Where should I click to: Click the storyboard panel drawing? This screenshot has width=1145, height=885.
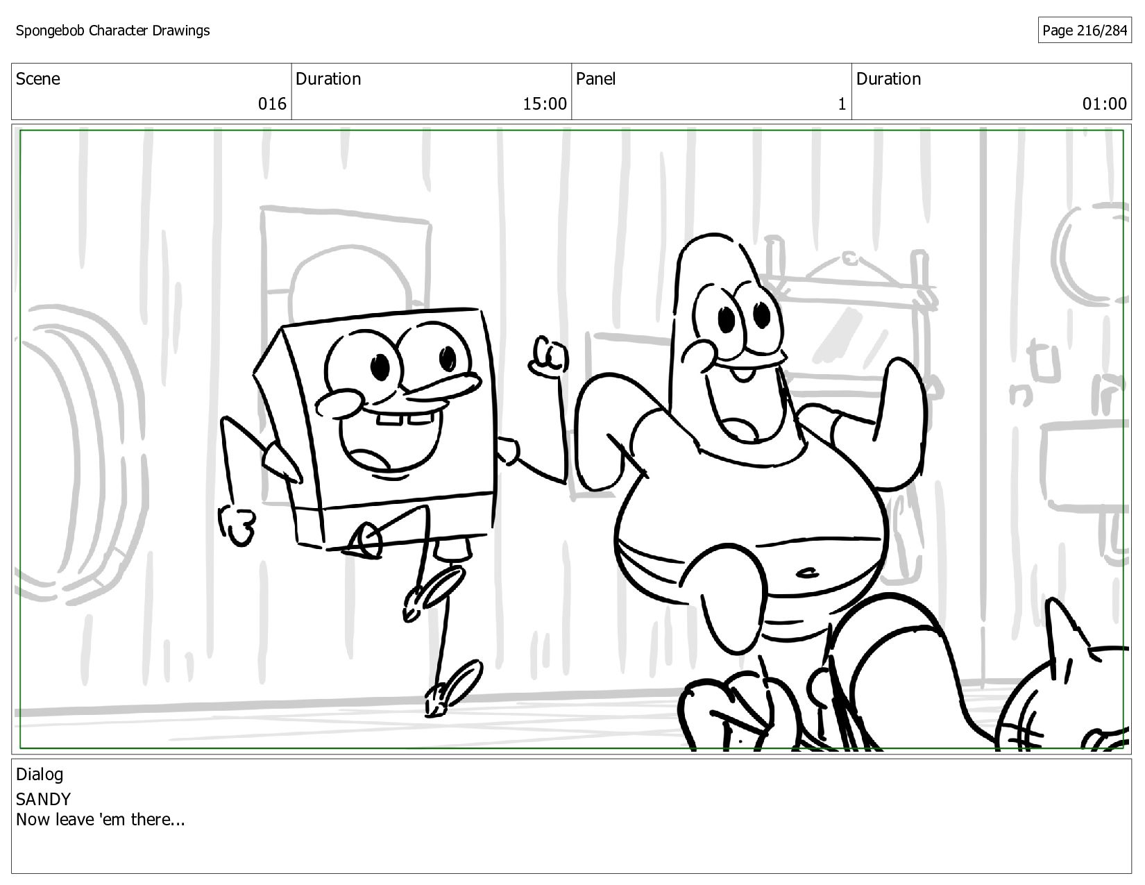572,439
